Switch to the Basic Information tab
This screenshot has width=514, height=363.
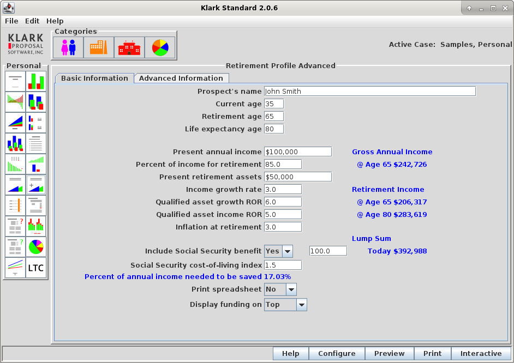[x=94, y=78]
